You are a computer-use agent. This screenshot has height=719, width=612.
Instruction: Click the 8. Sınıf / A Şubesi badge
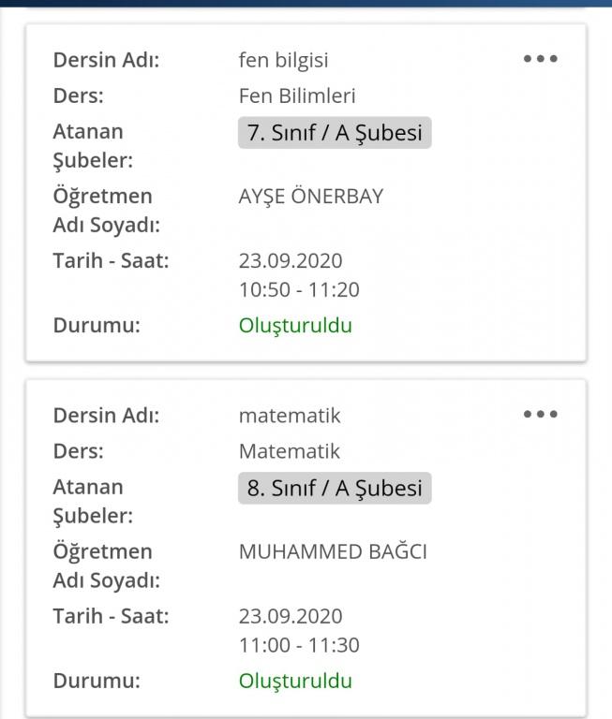pyautogui.click(x=335, y=488)
